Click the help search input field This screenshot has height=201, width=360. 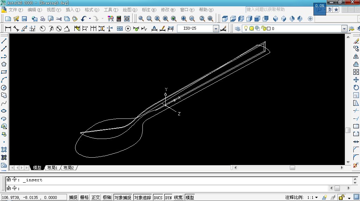[279, 10]
